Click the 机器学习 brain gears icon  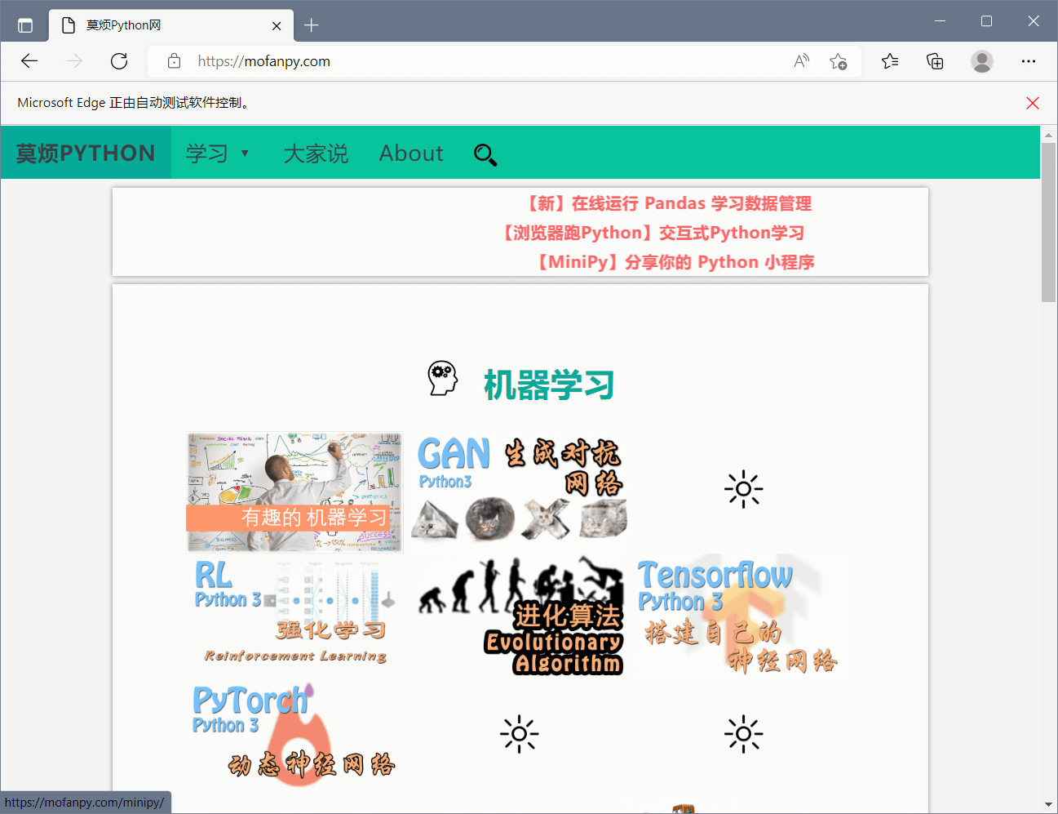pyautogui.click(x=443, y=378)
